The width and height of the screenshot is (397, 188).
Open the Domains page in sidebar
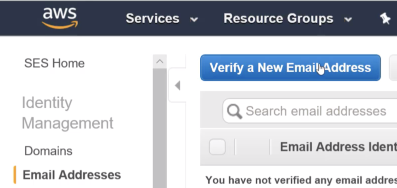[49, 151]
